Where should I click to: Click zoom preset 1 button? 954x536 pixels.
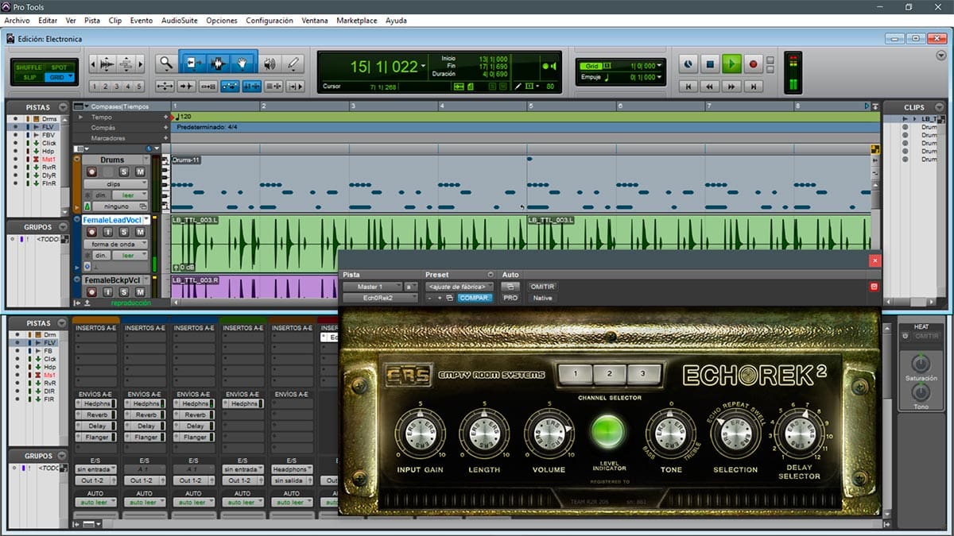94,87
